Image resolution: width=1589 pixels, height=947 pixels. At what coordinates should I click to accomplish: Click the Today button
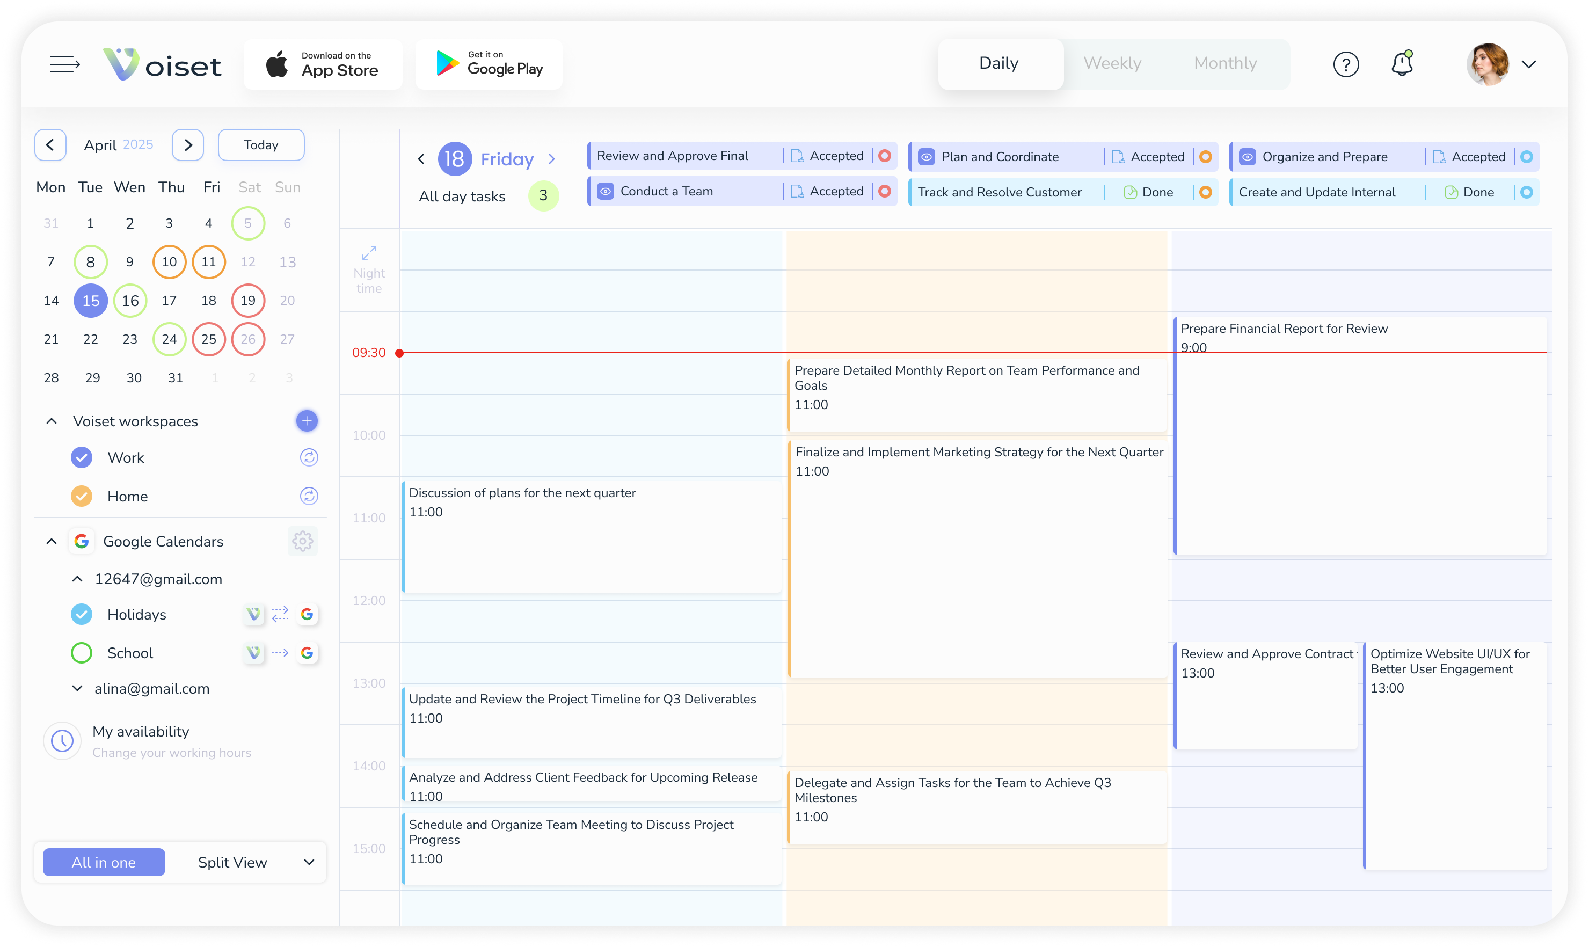pyautogui.click(x=260, y=145)
